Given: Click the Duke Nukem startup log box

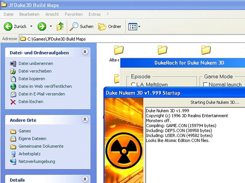Looking at the screenshot, I should pos(195,145).
